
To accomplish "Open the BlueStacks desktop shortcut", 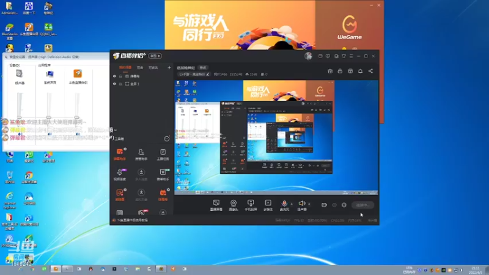I will 10,31.
